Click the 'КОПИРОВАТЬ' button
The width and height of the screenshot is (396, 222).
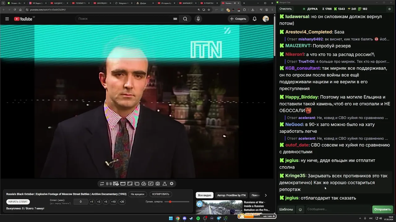tap(161, 194)
